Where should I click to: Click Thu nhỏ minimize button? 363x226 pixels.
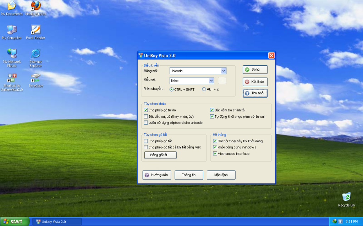255,93
